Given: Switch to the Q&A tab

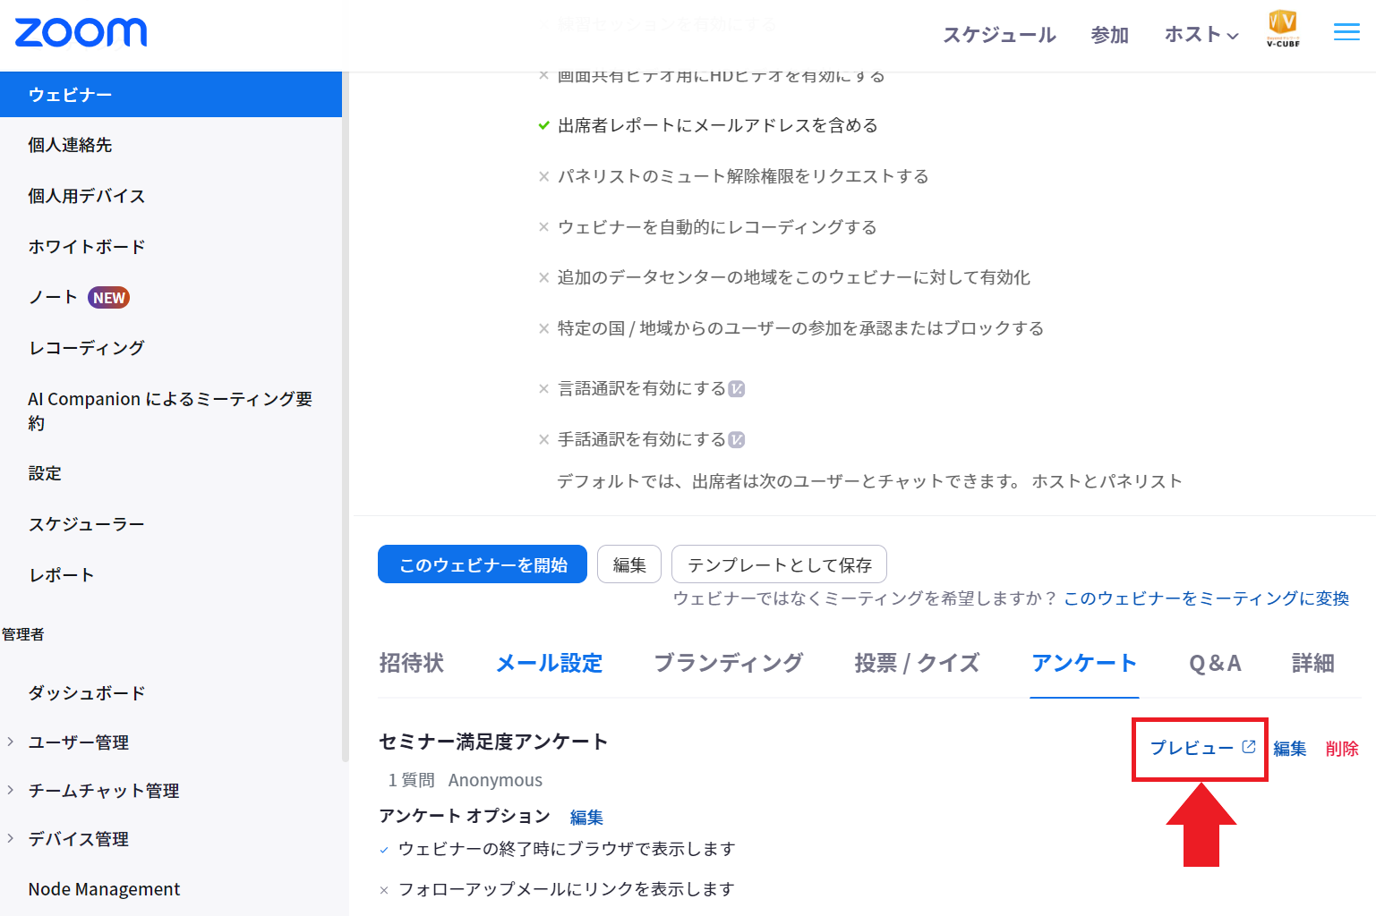Looking at the screenshot, I should (x=1215, y=663).
